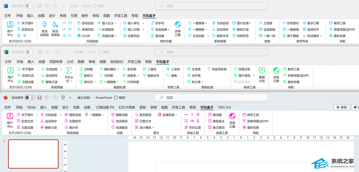Click the 录制 button in PowerPoint
The height and width of the screenshot is (172, 359).
pos(342,107)
